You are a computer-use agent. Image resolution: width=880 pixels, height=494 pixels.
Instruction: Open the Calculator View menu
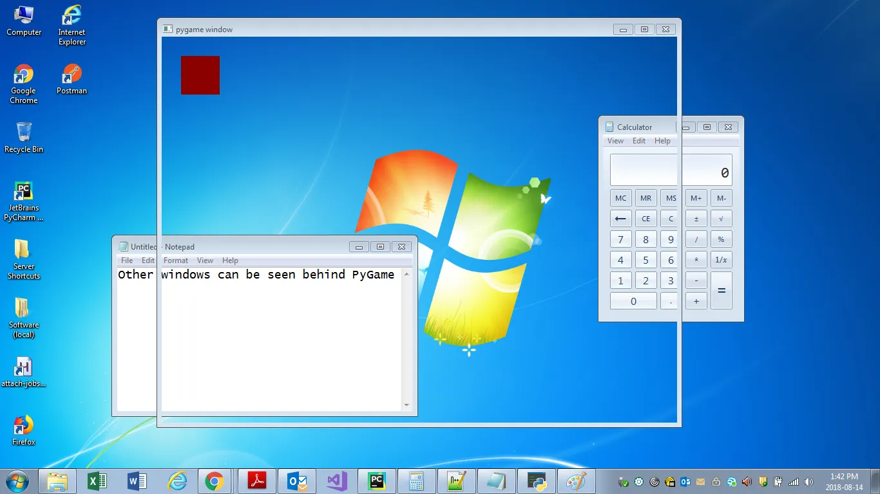615,141
